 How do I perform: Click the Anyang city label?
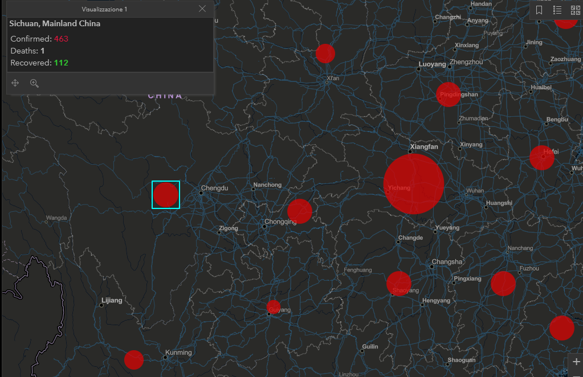(x=478, y=21)
